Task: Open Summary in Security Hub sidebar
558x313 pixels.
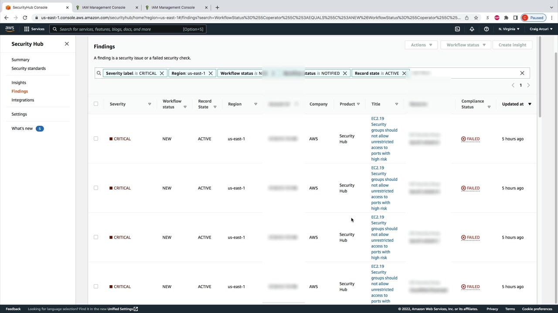Action: tap(20, 60)
